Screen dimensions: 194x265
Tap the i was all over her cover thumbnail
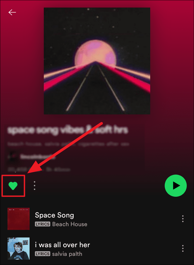coord(19,249)
